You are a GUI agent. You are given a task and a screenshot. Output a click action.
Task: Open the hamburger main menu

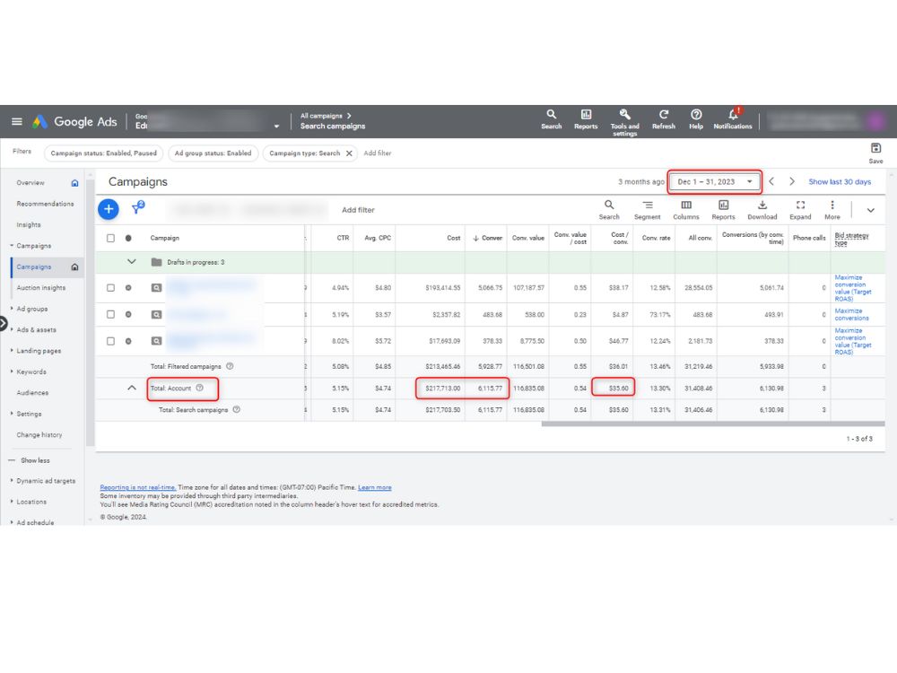(16, 121)
